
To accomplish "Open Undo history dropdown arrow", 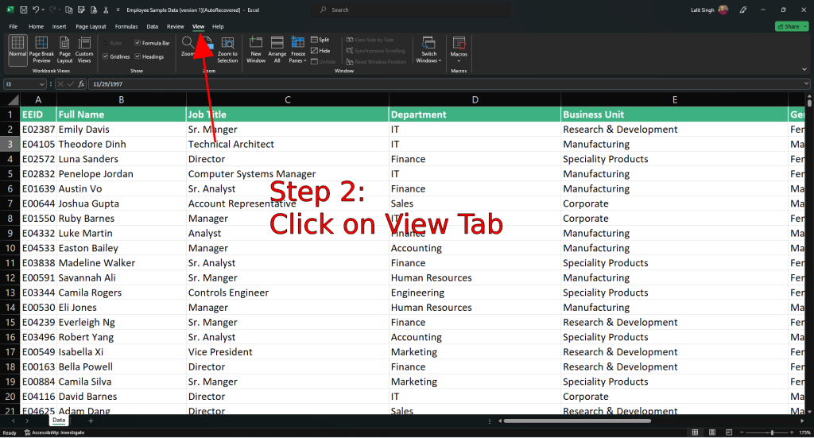I will [x=43, y=10].
